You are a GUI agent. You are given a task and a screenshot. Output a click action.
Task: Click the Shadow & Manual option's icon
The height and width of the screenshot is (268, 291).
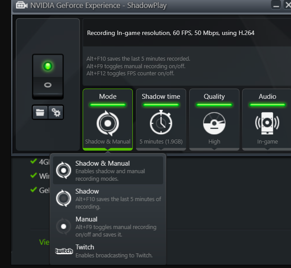click(64, 170)
